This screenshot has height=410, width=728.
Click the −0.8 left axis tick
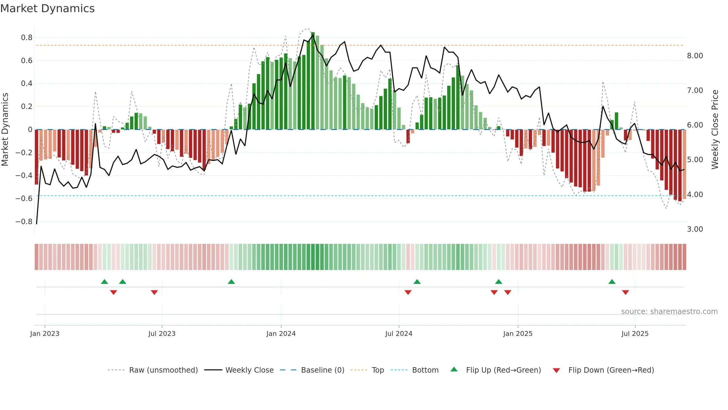coord(24,222)
